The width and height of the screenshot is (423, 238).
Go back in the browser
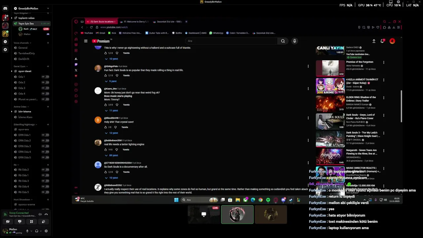[82, 27]
